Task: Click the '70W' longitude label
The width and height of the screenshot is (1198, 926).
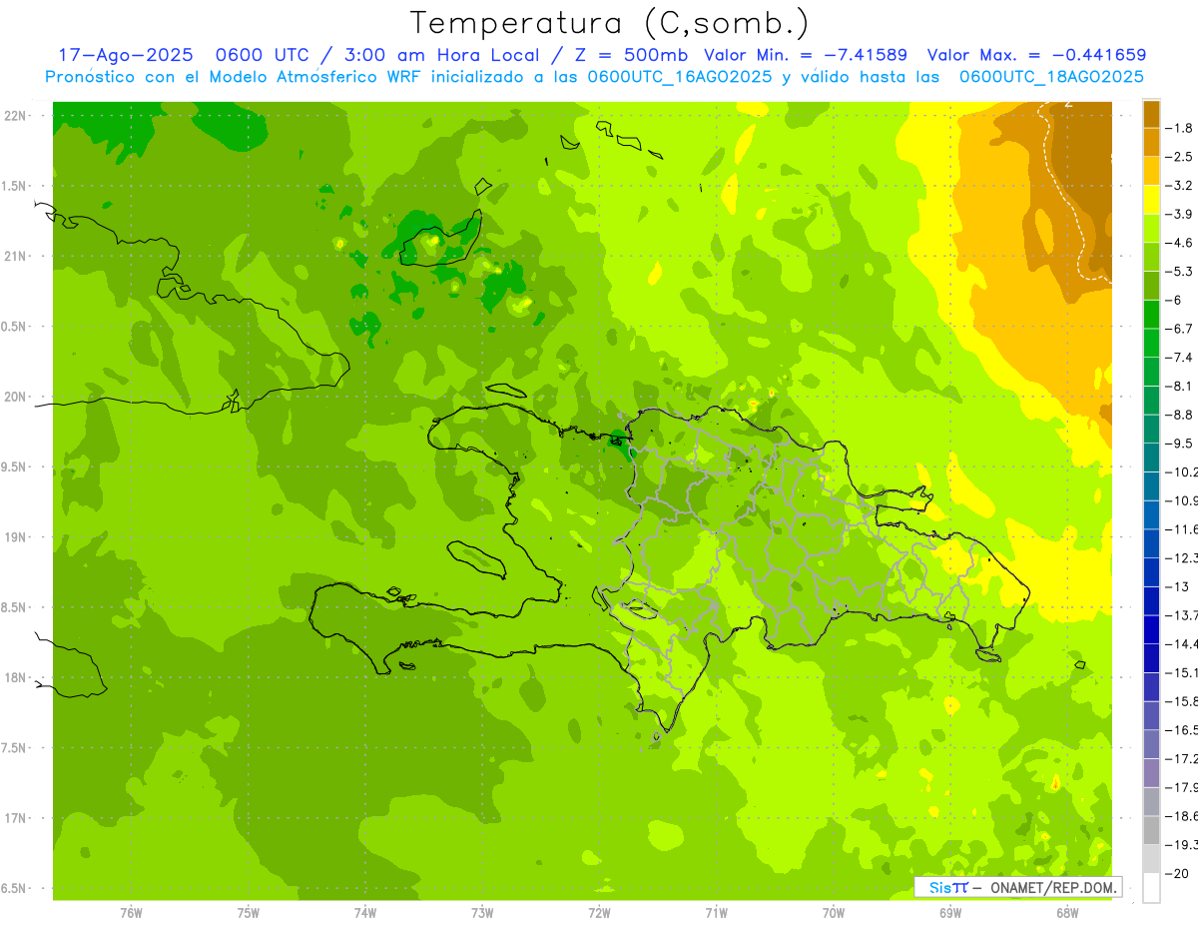Action: click(x=834, y=912)
